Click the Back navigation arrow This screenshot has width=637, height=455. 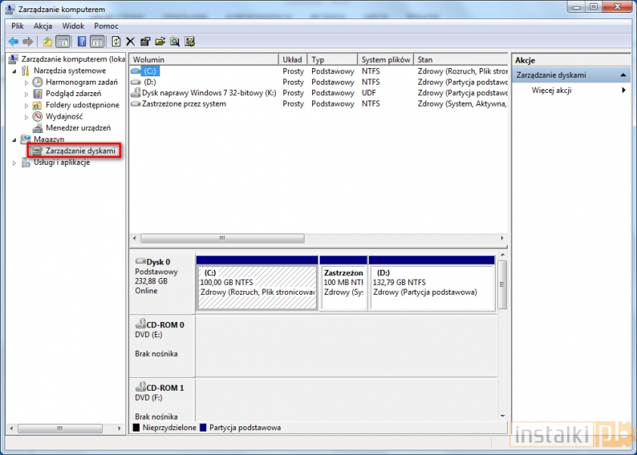click(x=14, y=42)
